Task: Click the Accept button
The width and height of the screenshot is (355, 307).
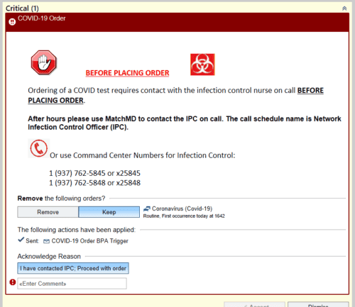Action: click(x=254, y=305)
